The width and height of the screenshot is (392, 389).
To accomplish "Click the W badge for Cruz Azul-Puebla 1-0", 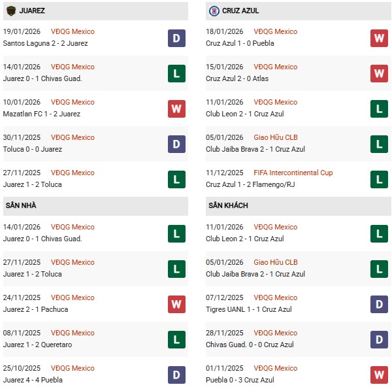I will pyautogui.click(x=380, y=38).
